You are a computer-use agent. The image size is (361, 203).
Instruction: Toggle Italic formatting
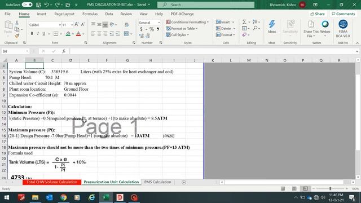click(38, 34)
